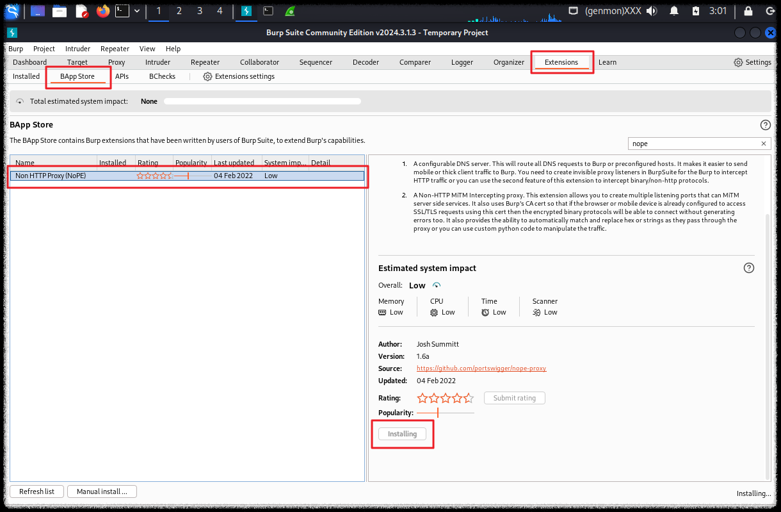Switch to the Learn tab

608,62
